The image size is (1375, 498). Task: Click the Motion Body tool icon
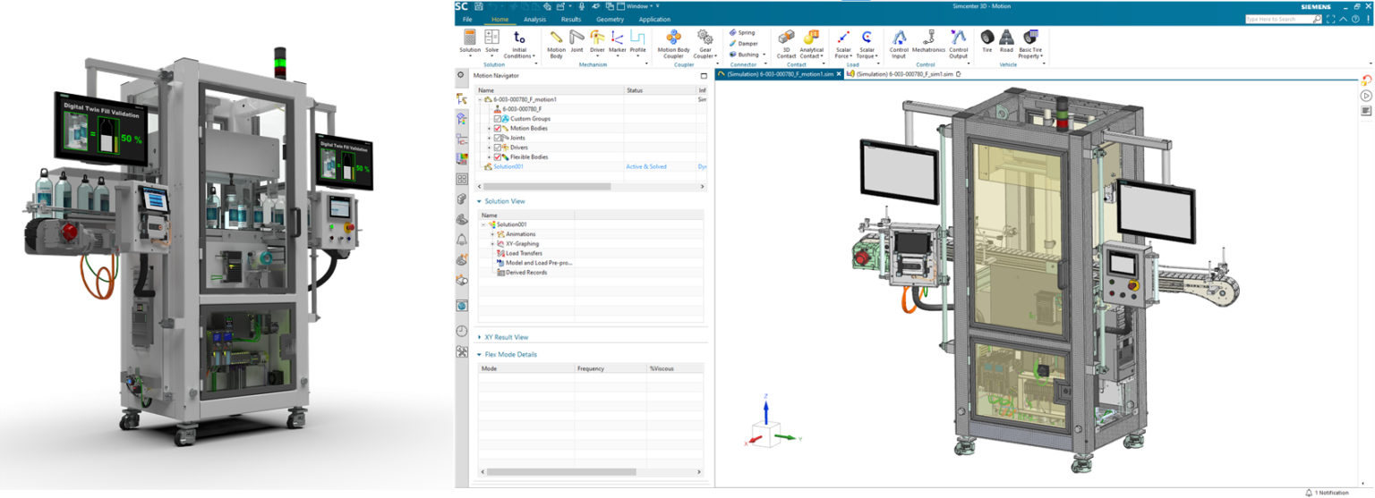tap(556, 38)
